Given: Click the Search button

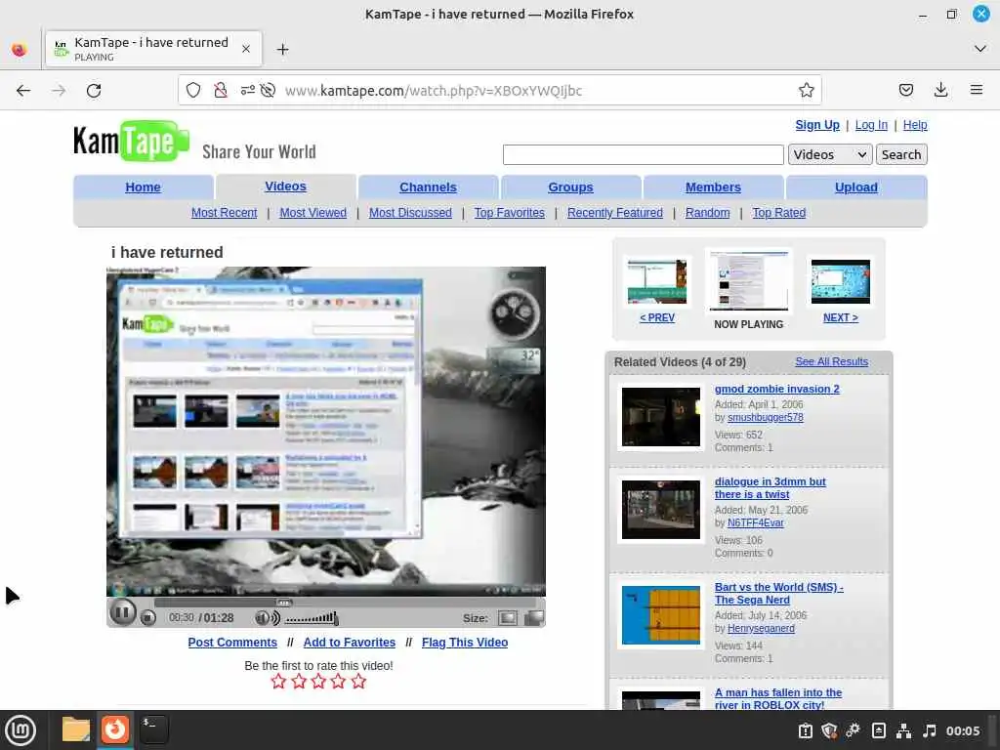Looking at the screenshot, I should tap(901, 154).
